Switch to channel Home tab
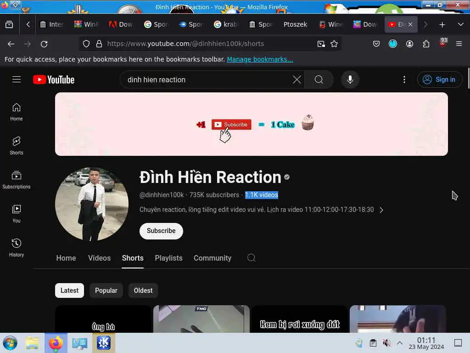 [66, 258]
